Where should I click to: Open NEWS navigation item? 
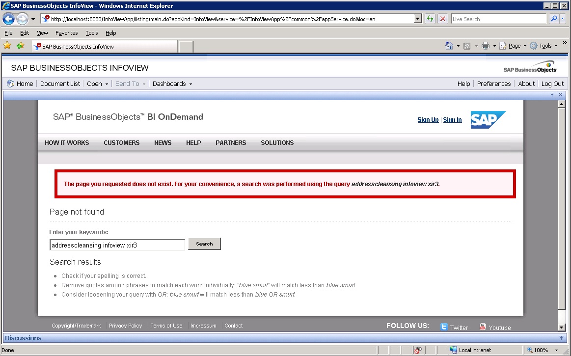(x=163, y=142)
